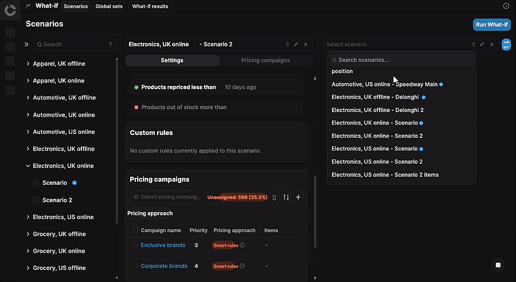Image resolution: width=516 pixels, height=282 pixels.
Task: Tick the Scenario checkbox under Electronics, UK online
Action: click(37, 183)
